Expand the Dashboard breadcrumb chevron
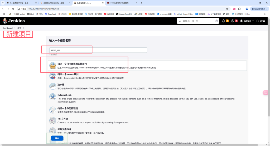The height and width of the screenshot is (146, 270). (x=15, y=28)
